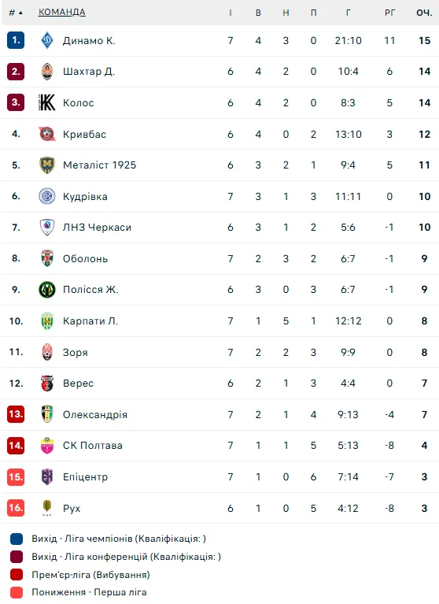The image size is (439, 604).
Task: Click the Зоря team name
Action: coord(76,353)
